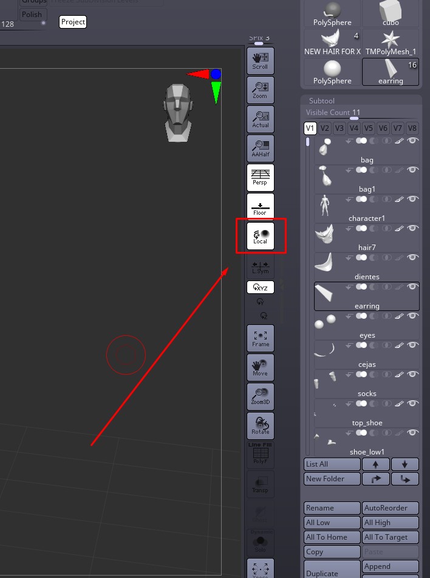Click the Rotate view icon

pos(260,426)
